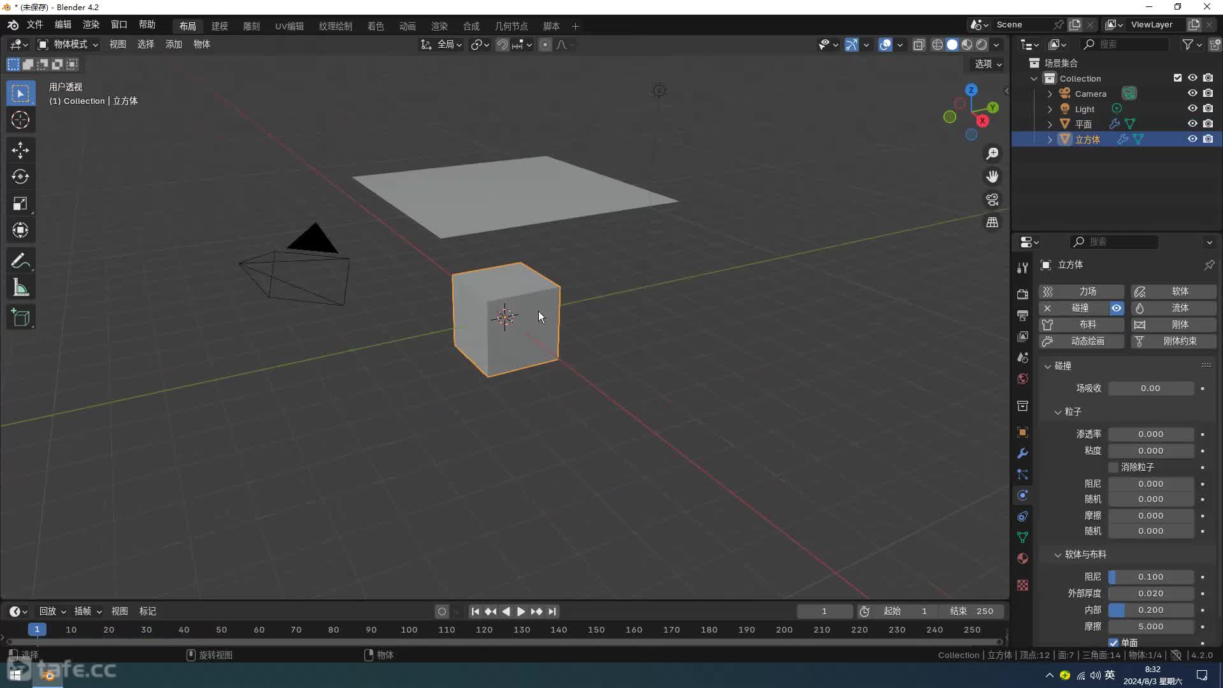The width and height of the screenshot is (1223, 688).
Task: Adjust the 场吸收 0.00 slider
Action: tap(1151, 389)
